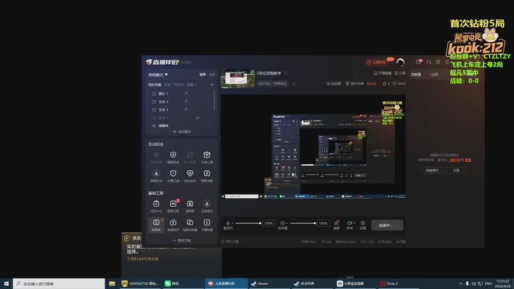Open the 全站榜 ranking
The width and height of the screenshot is (514, 289).
pyautogui.click(x=333, y=83)
